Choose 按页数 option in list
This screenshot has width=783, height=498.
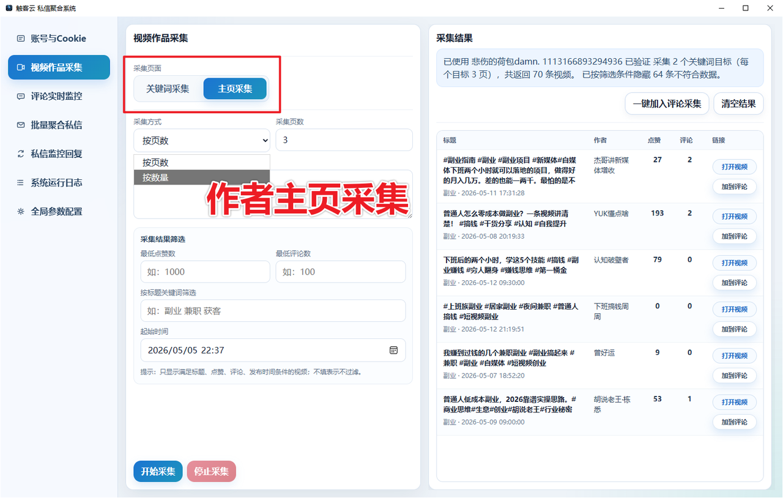click(x=202, y=163)
